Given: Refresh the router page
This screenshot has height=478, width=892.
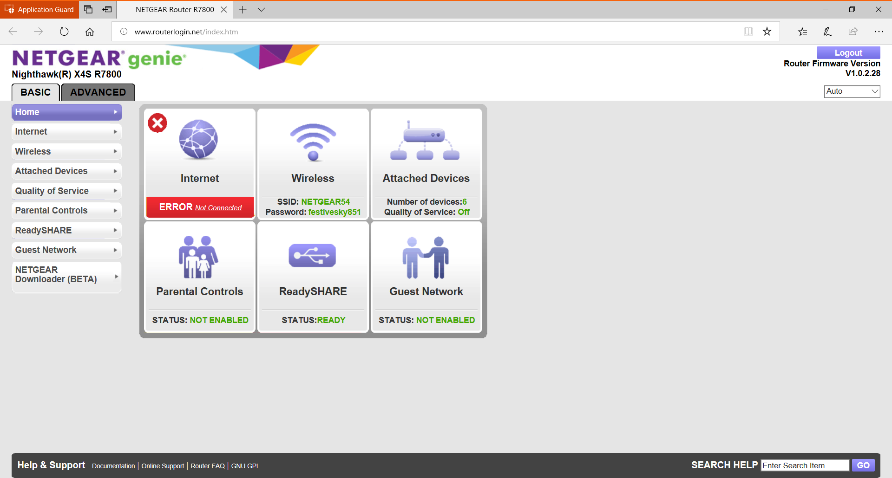Looking at the screenshot, I should tap(64, 32).
